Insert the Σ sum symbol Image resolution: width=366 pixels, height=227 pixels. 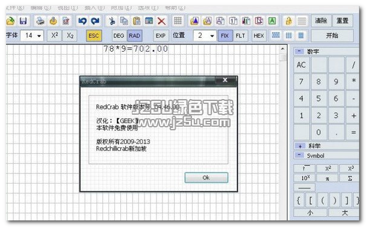[350, 178]
